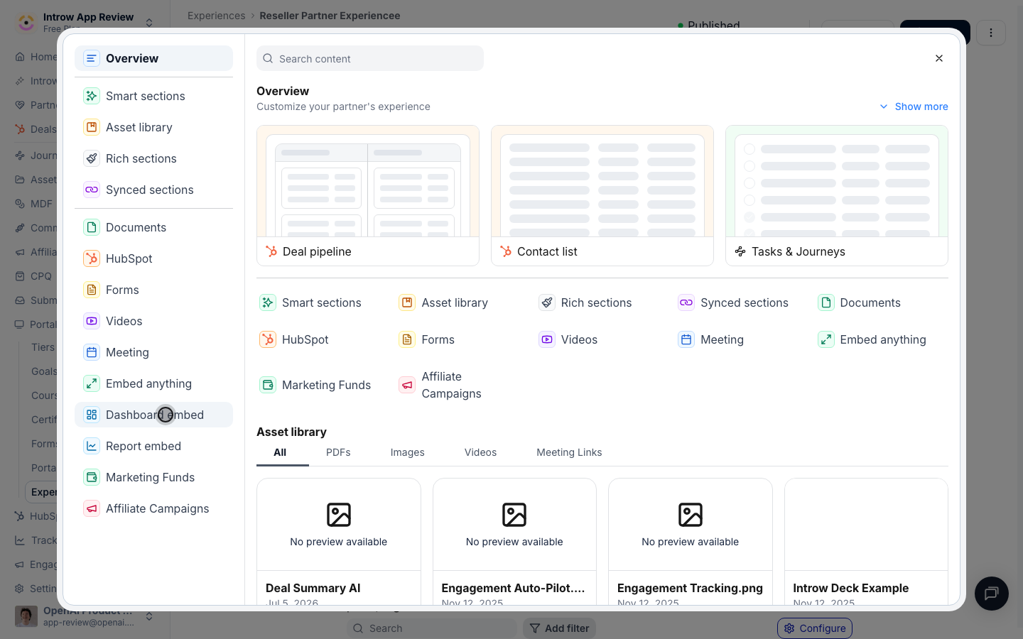Open Introw Deck Example asset card

[866, 541]
